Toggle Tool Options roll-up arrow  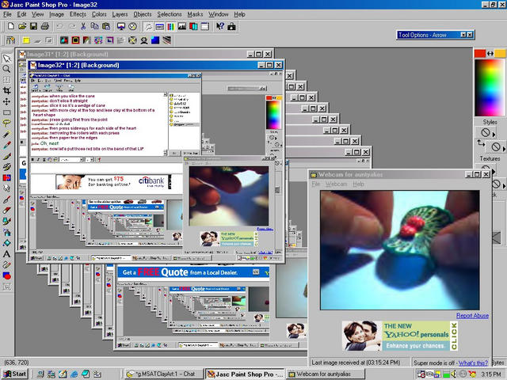click(x=463, y=35)
